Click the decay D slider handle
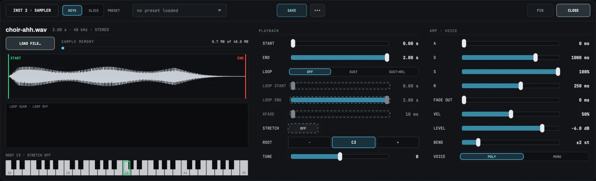Screen dimensions: 596x181 click(536, 58)
